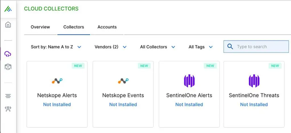Screen dimensions: 291x133
Task: Focus the Type to search field
Action: coord(256,46)
